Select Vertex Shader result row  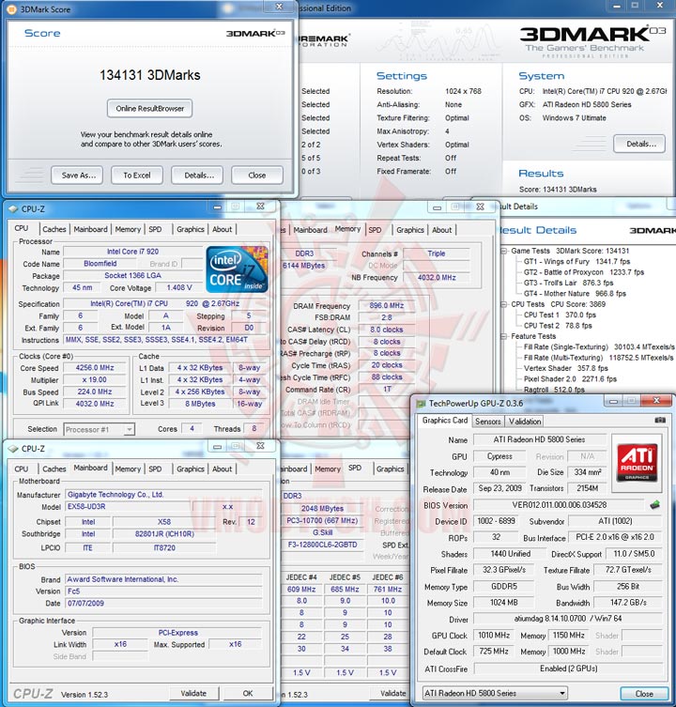[x=566, y=368]
